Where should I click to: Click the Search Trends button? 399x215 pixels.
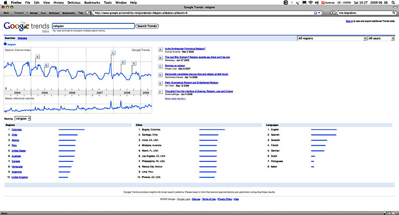click(147, 26)
